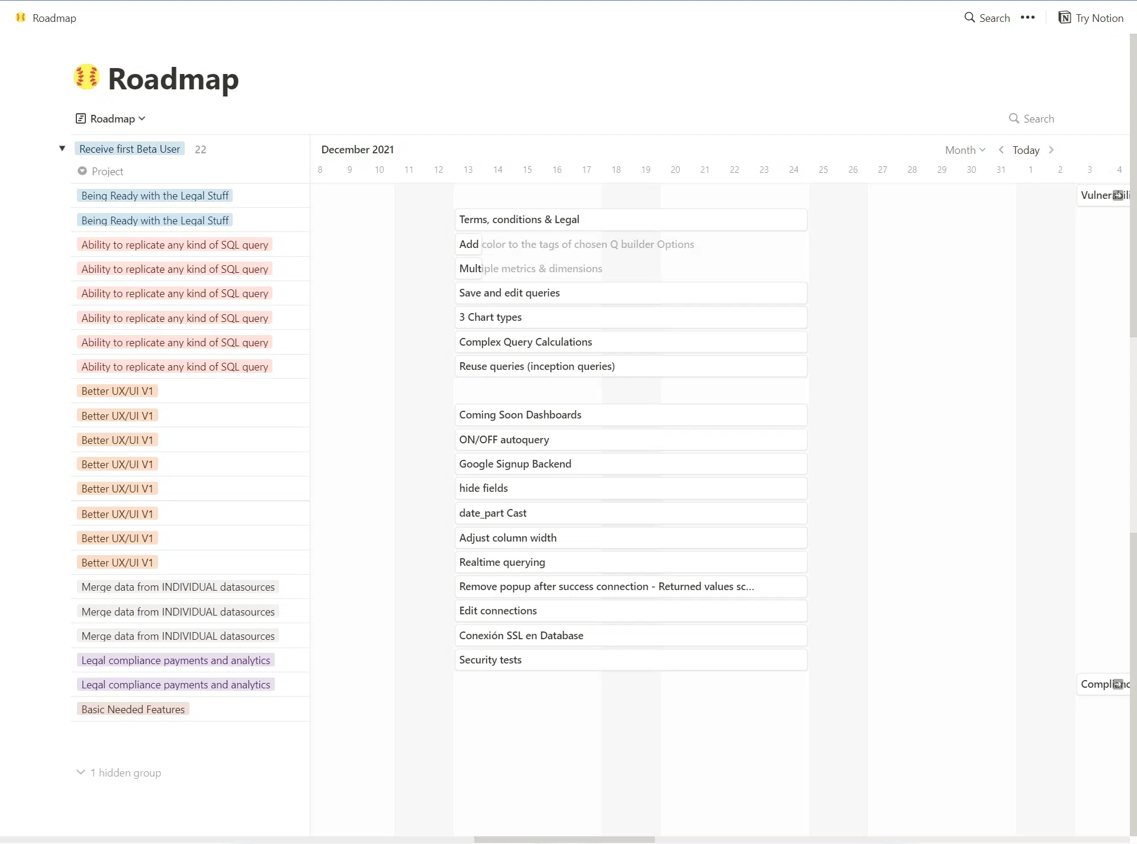1137x844 pixels.
Task: Open Edit connections timeline item
Action: coord(631,611)
